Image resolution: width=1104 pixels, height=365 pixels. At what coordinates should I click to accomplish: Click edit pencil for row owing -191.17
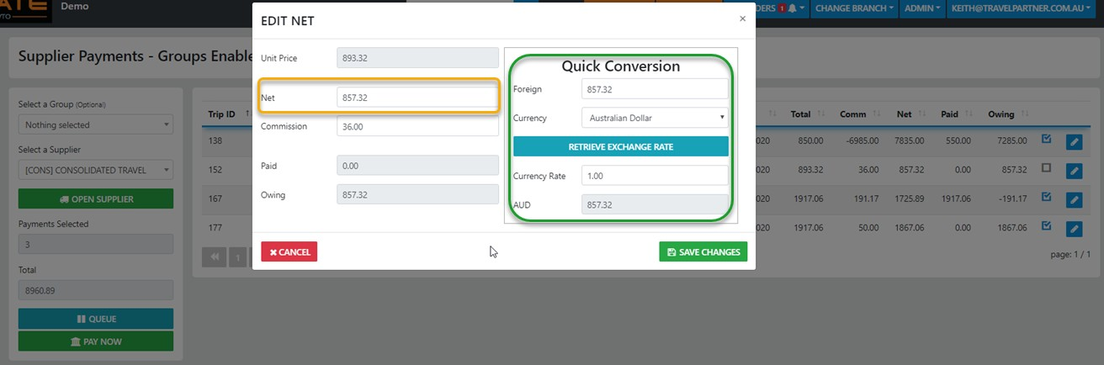(x=1074, y=199)
